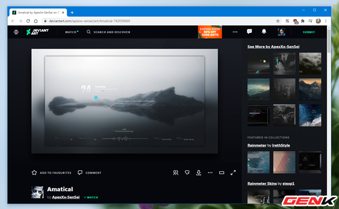Reload the current page
The height and width of the screenshot is (209, 339).
(x=28, y=21)
